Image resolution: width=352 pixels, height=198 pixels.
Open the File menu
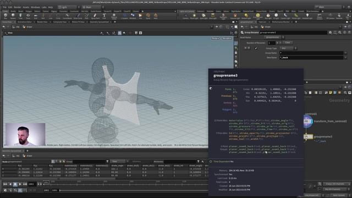[4, 7]
